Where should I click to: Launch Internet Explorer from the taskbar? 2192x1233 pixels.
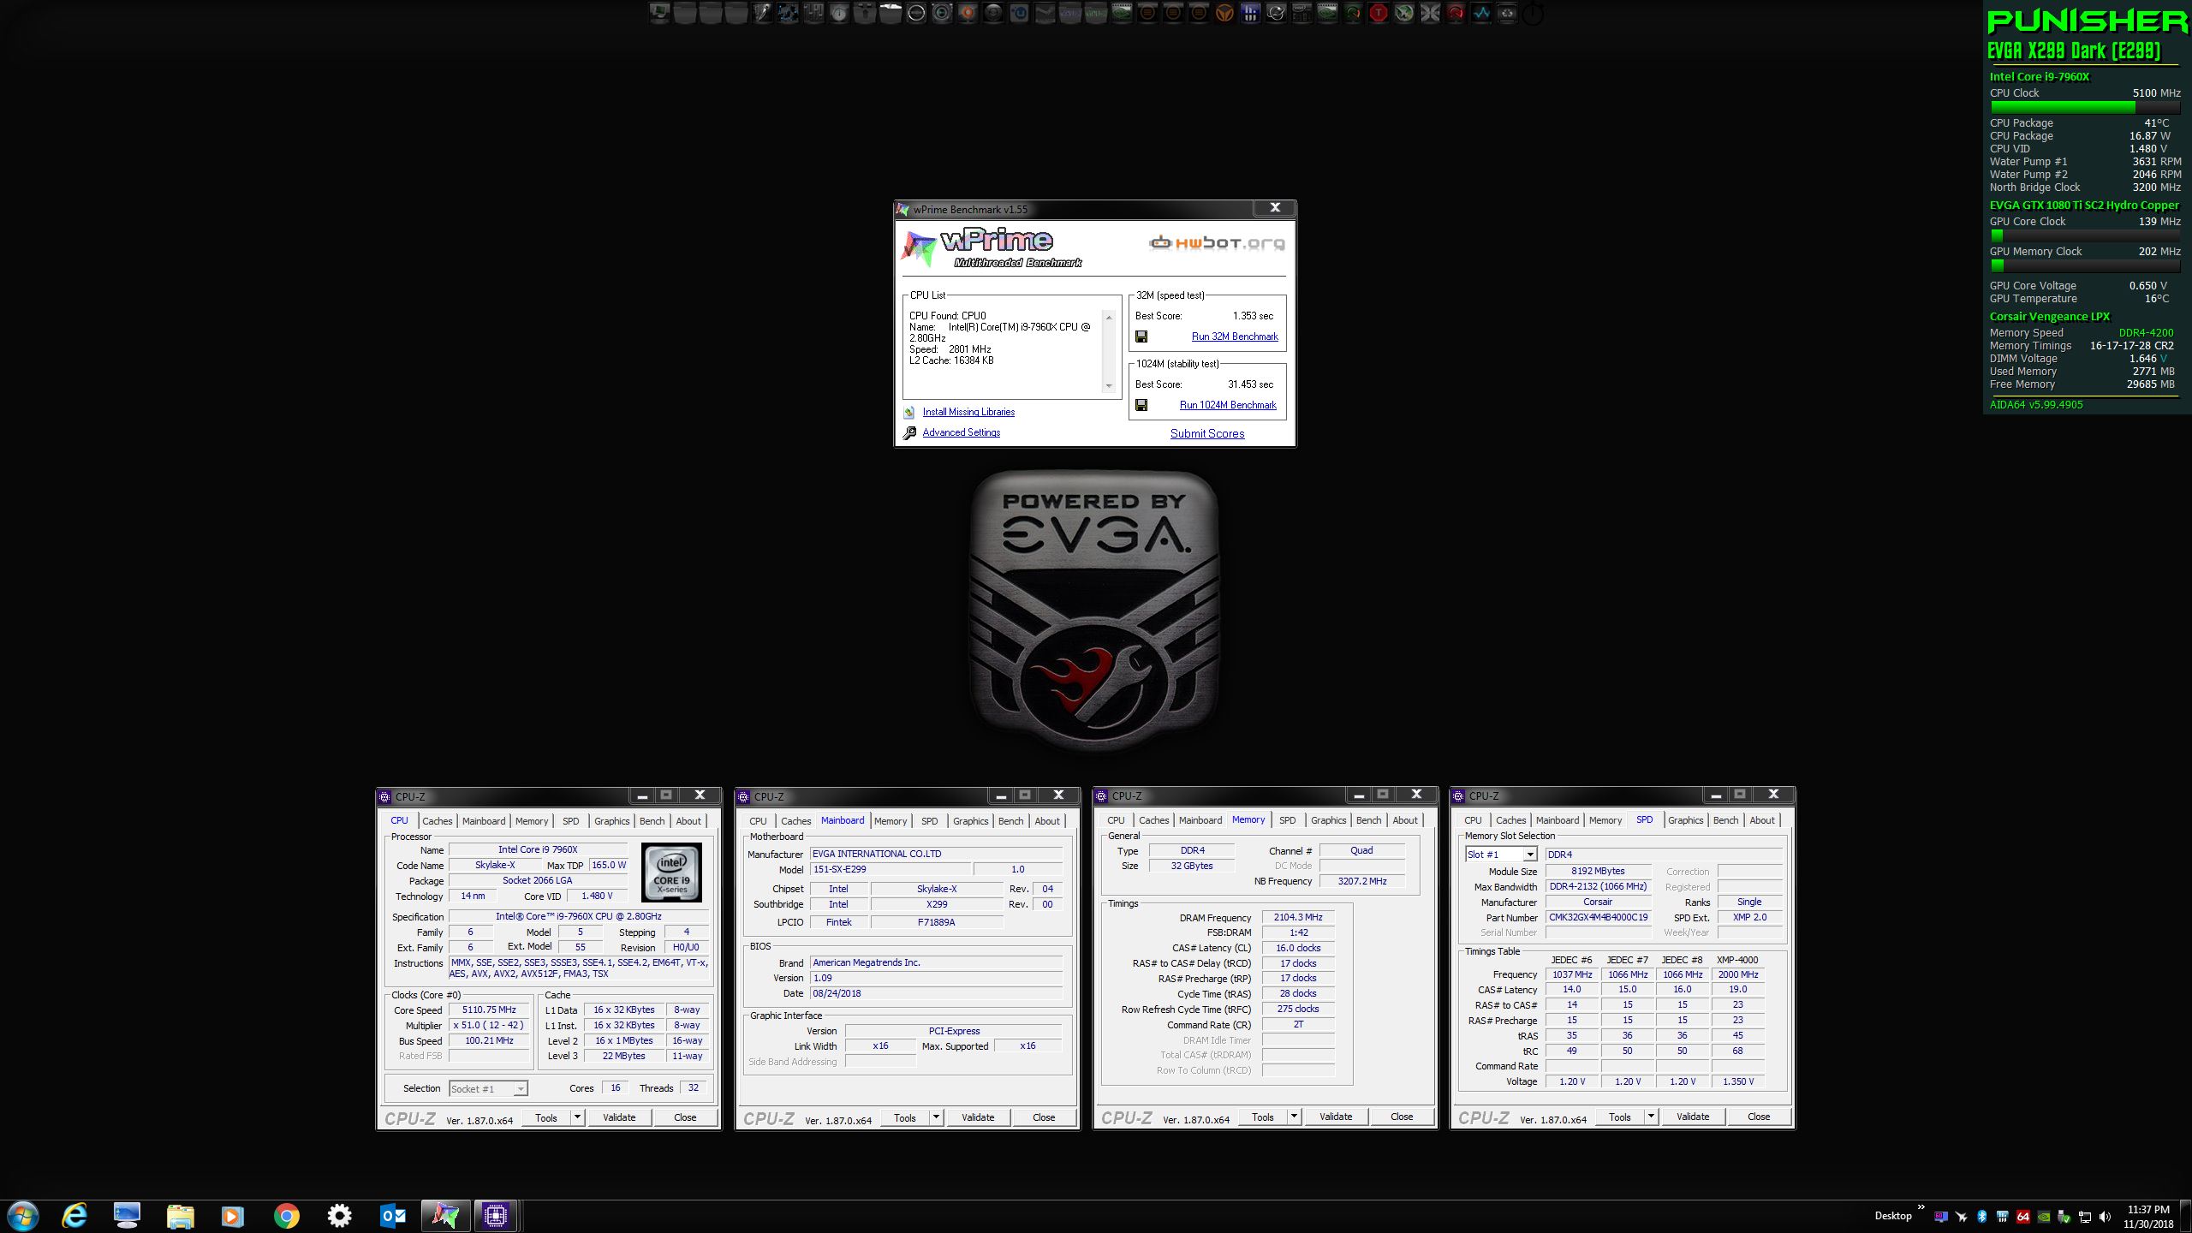click(75, 1216)
